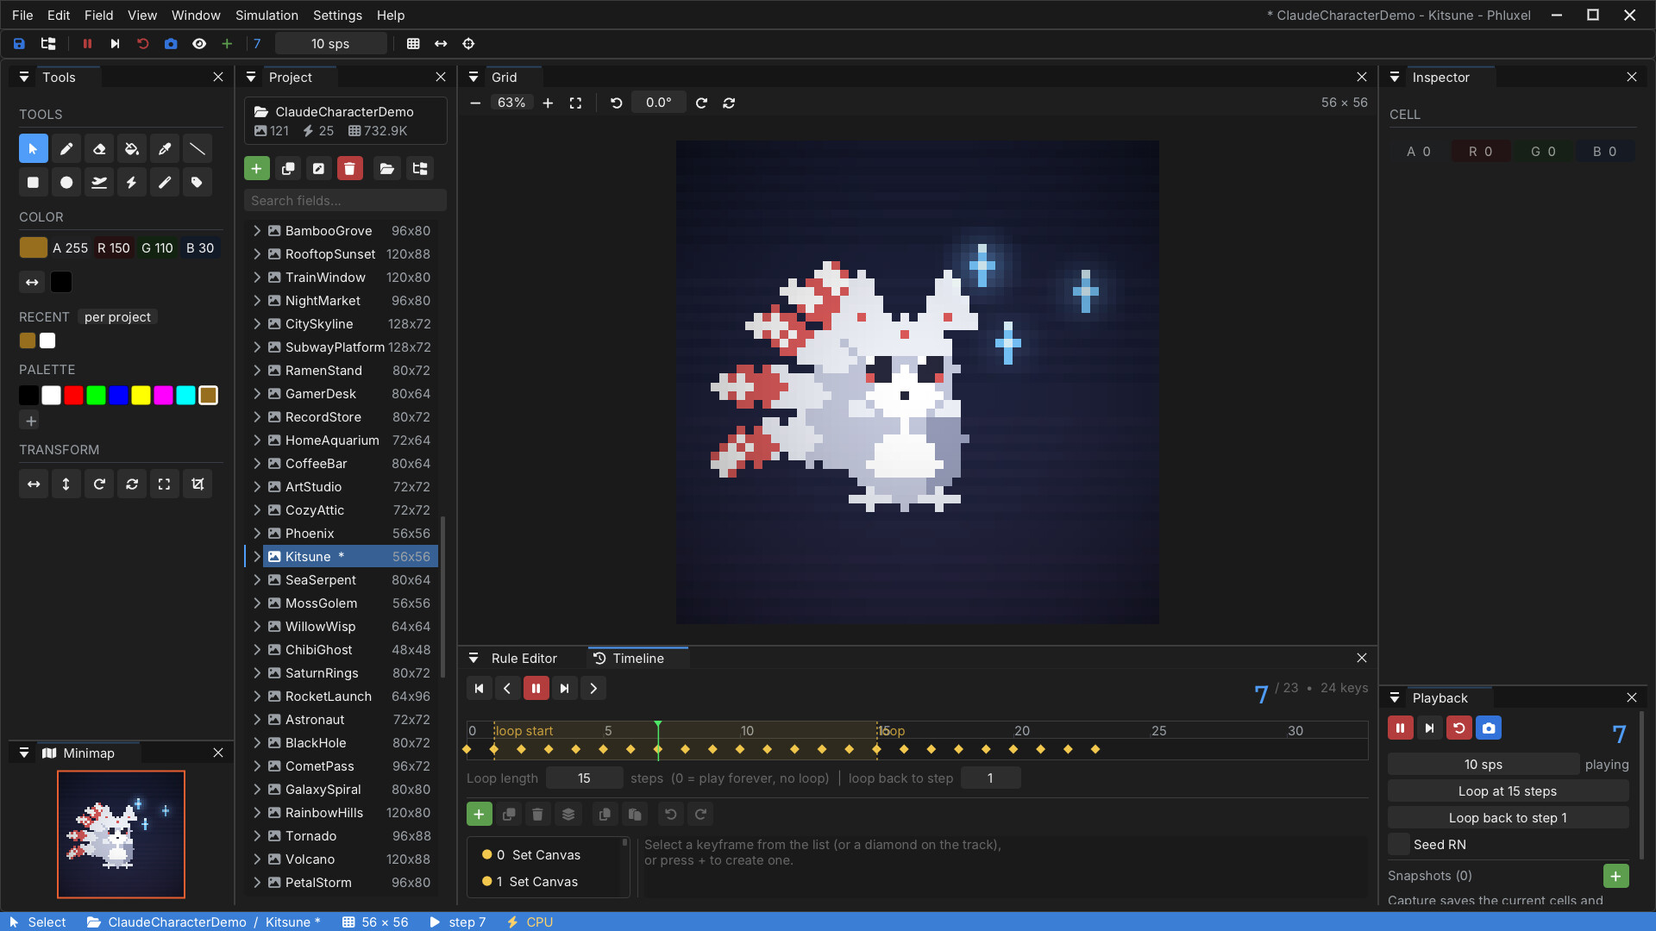Screen dimensions: 1656x931
Task: Save the project from the top toolbar
Action: tap(19, 43)
